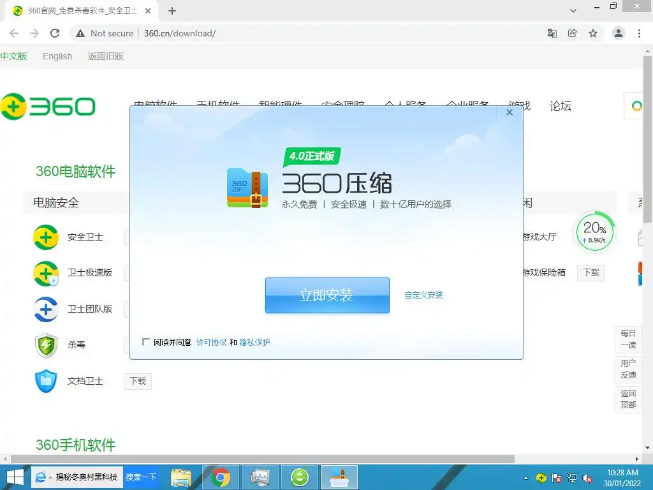Click the 立即安装 install button

327,295
